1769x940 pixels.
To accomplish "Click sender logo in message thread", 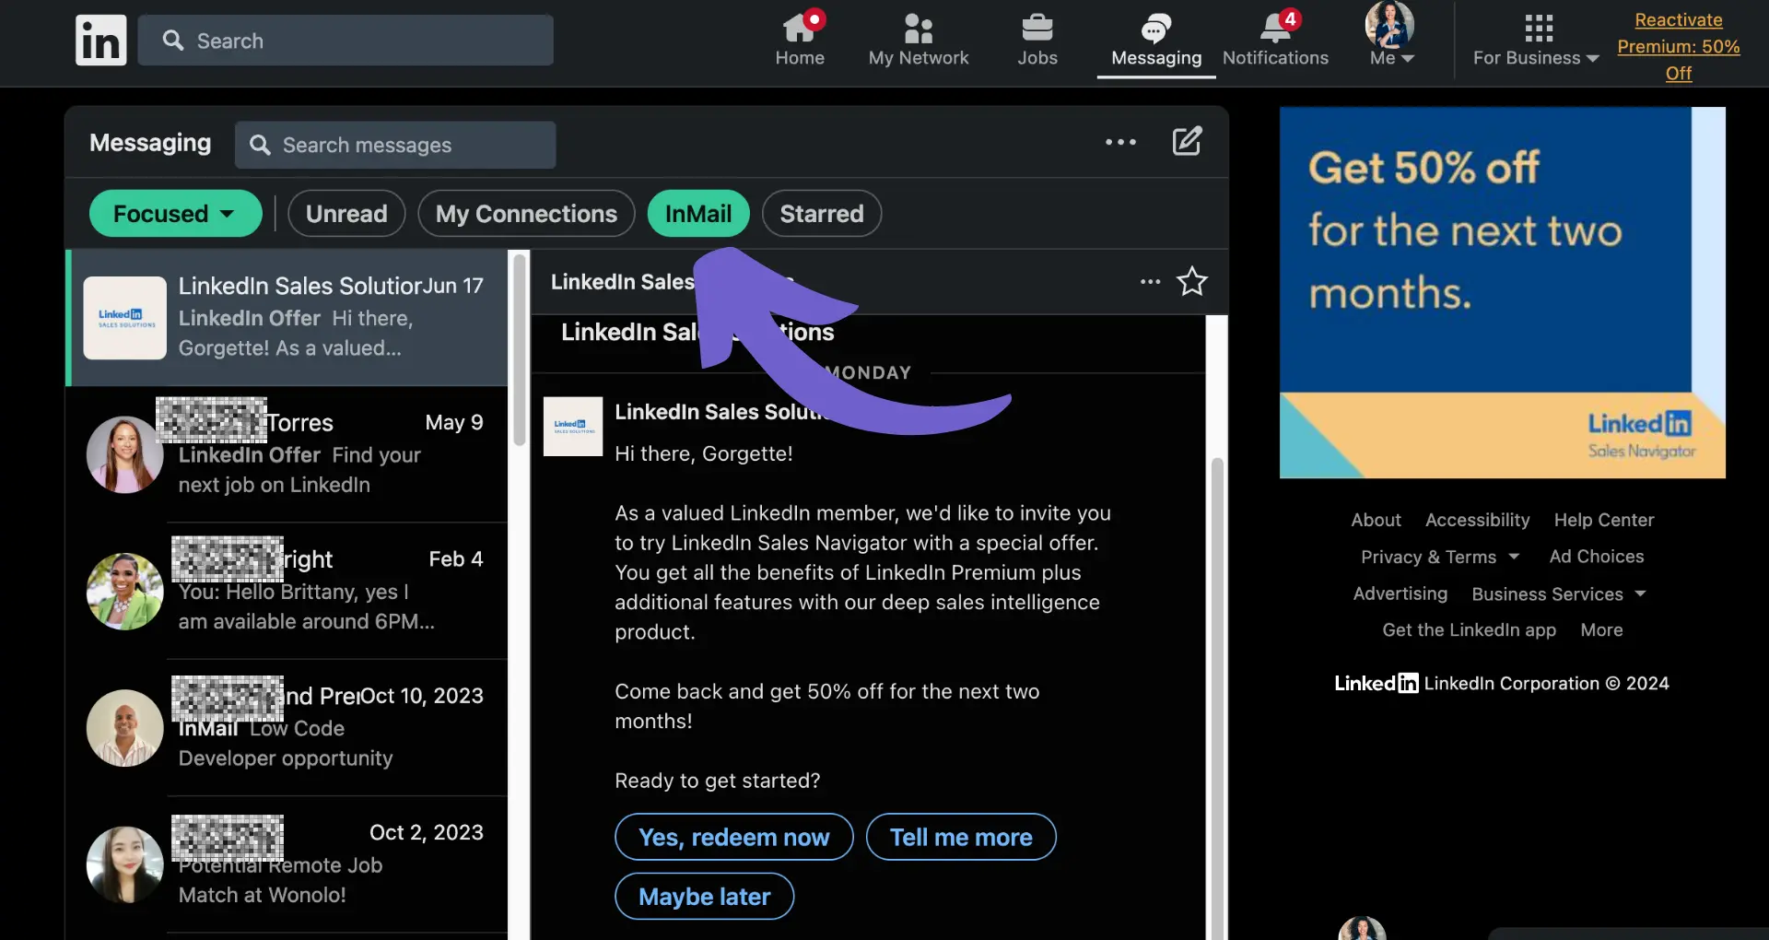I will click(573, 426).
